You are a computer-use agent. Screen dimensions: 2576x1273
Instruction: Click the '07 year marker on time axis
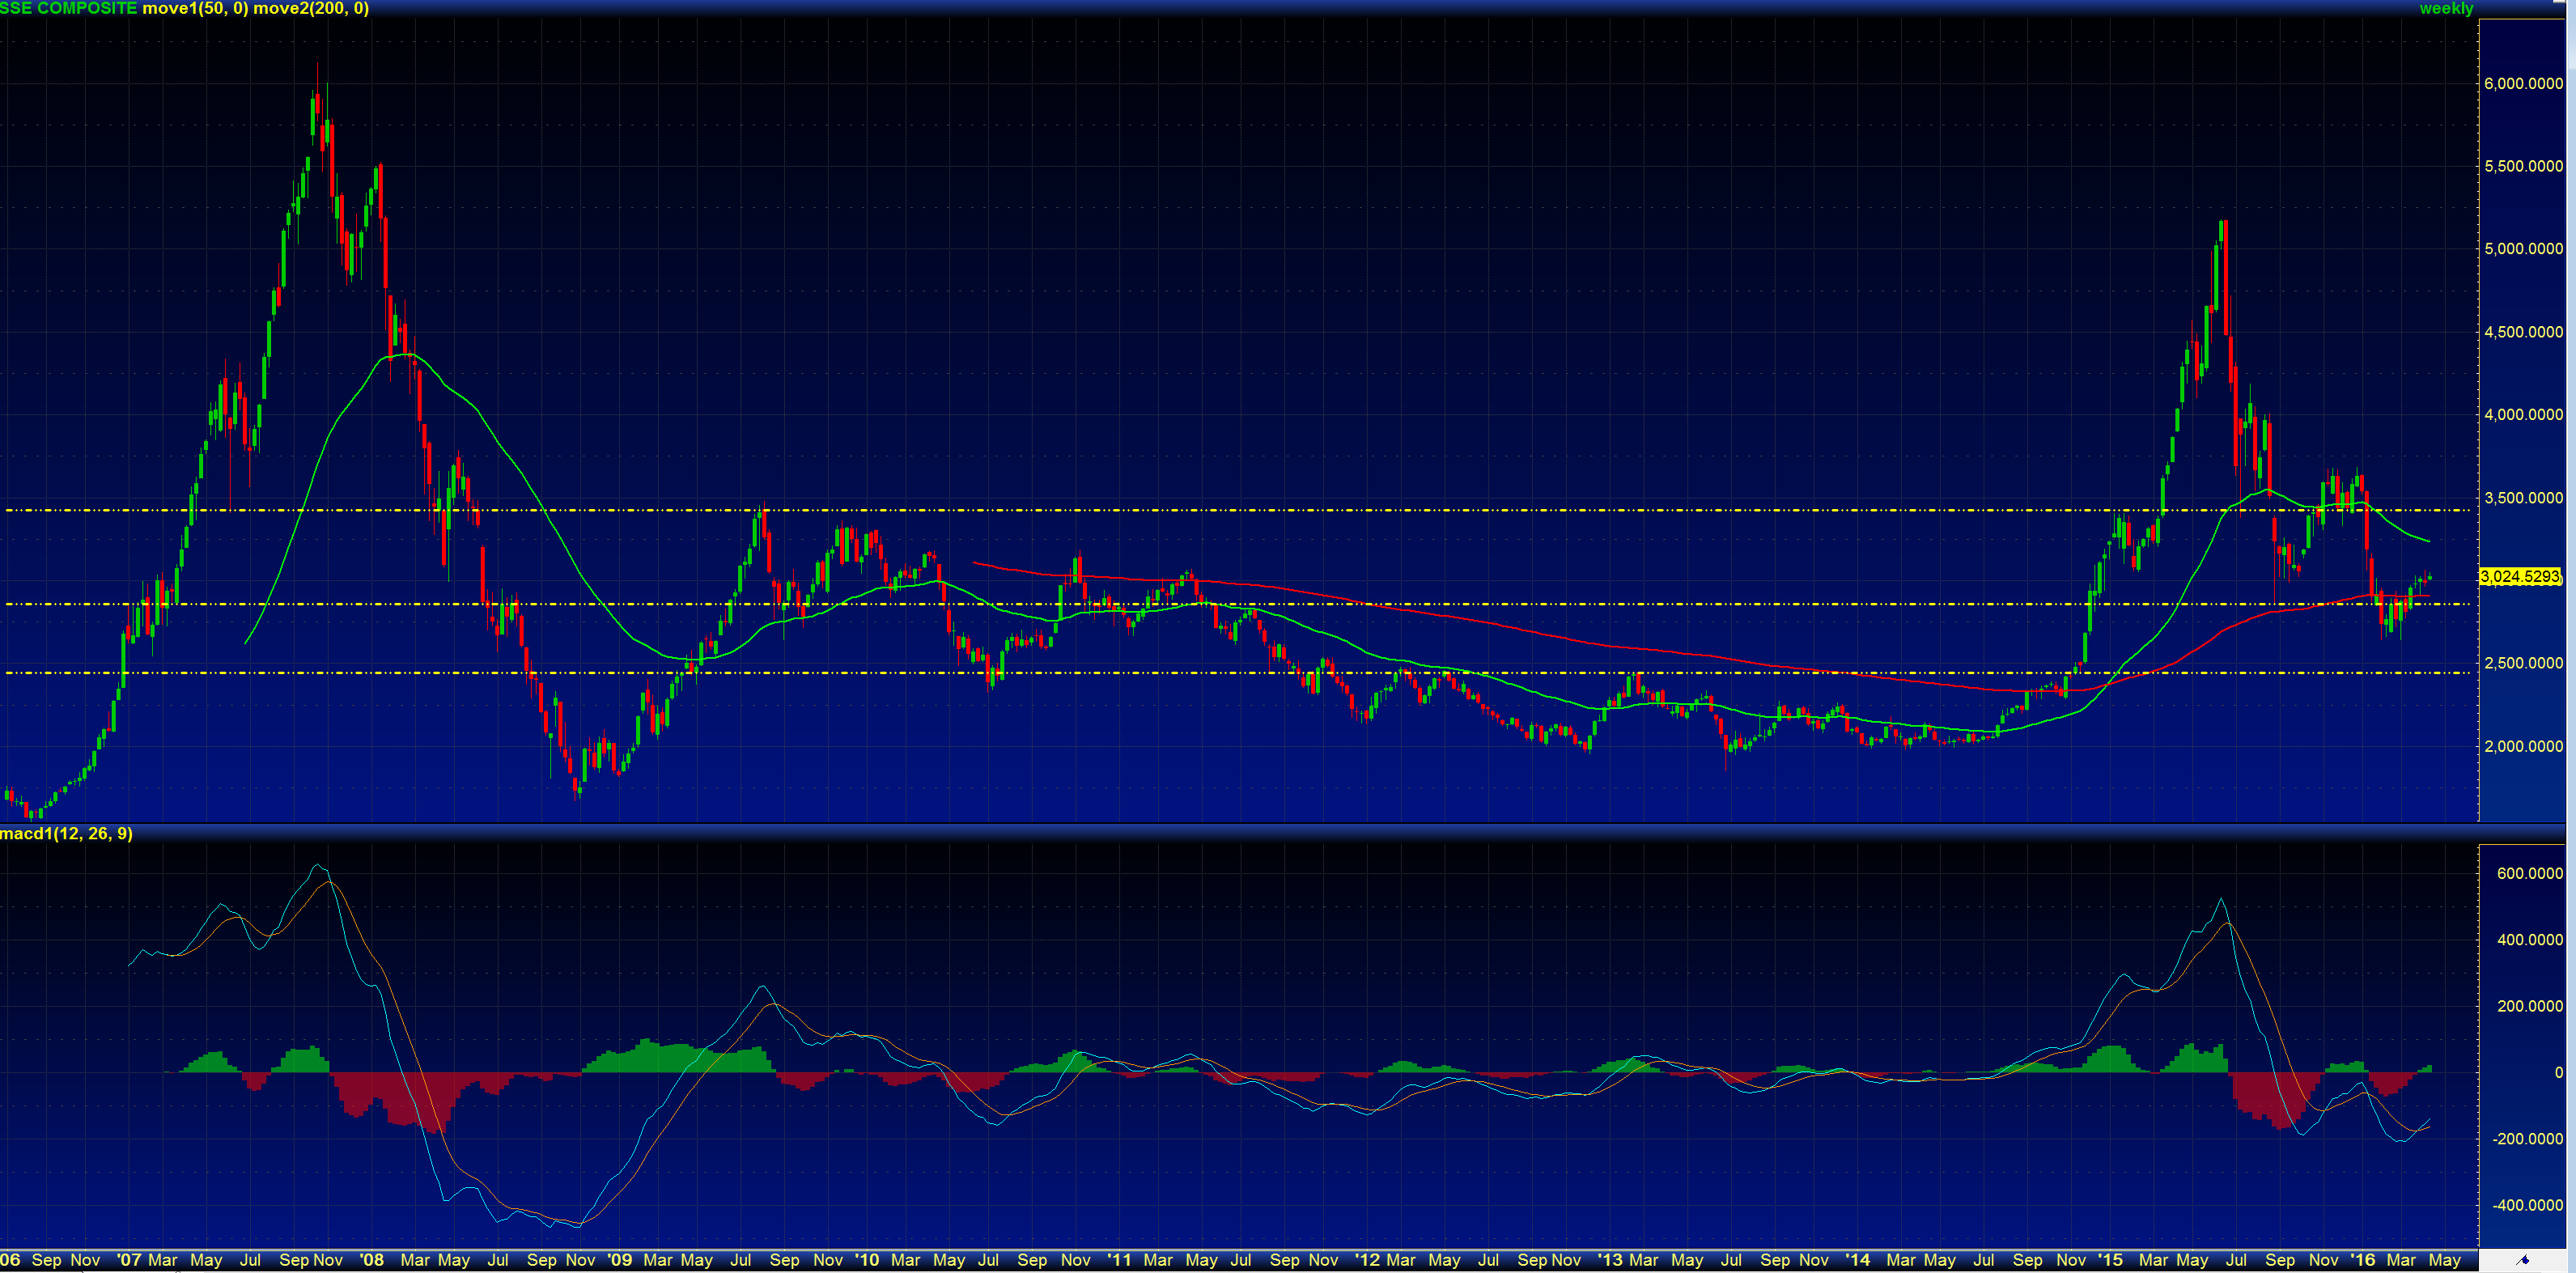pyautogui.click(x=129, y=1259)
